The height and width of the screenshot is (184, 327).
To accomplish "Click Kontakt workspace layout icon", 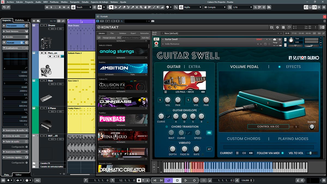I will [283, 27].
